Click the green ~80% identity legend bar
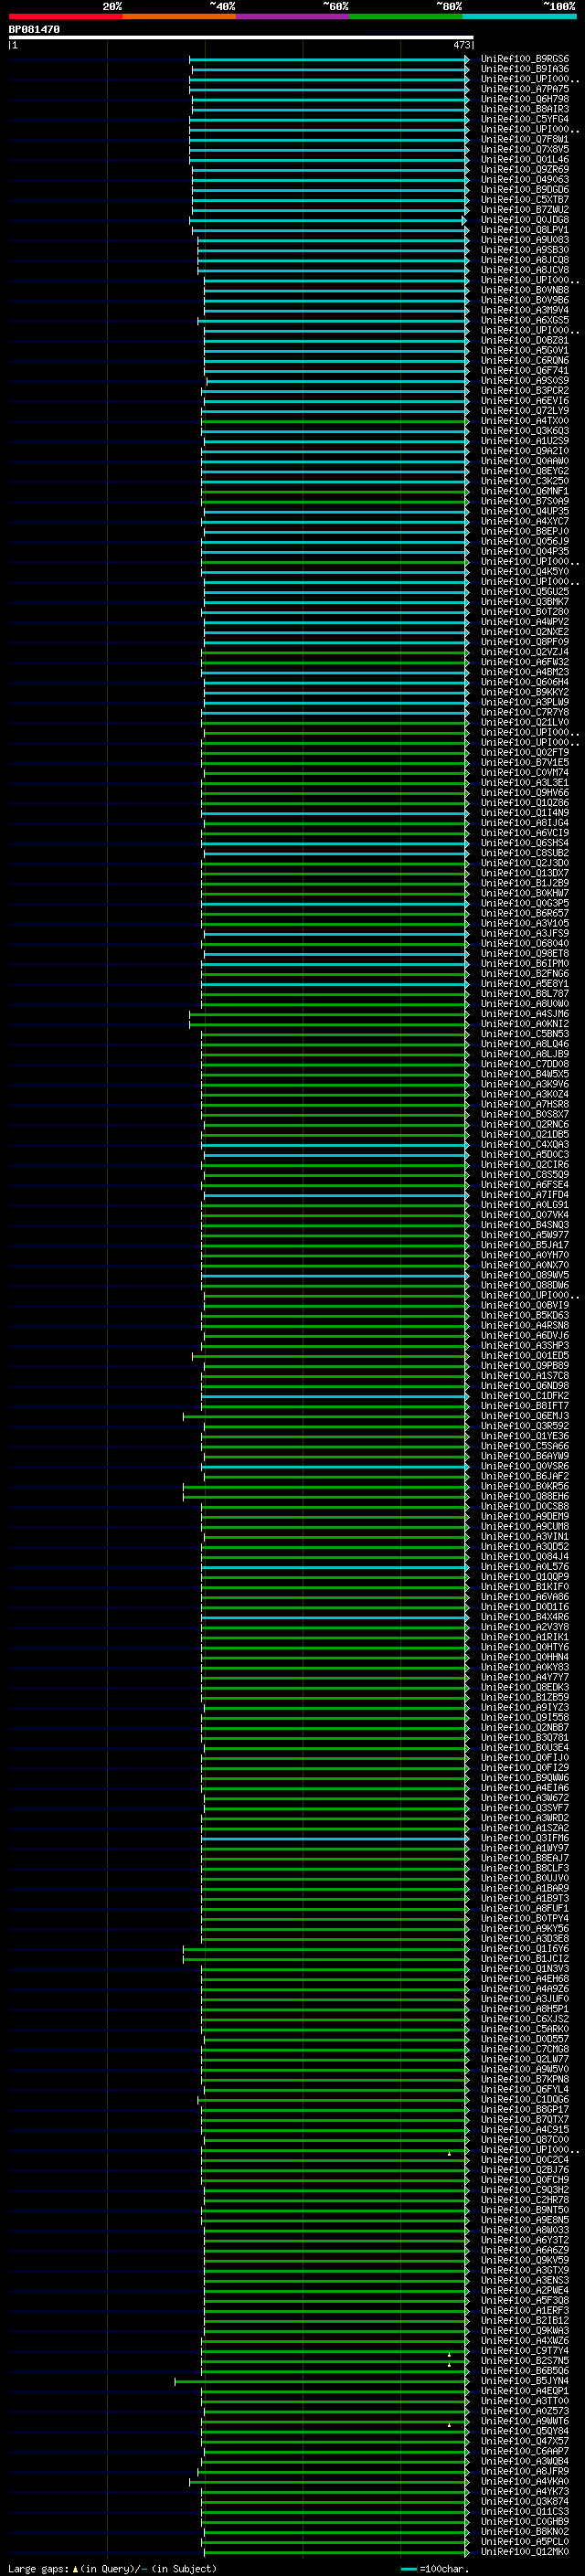 pos(406,16)
